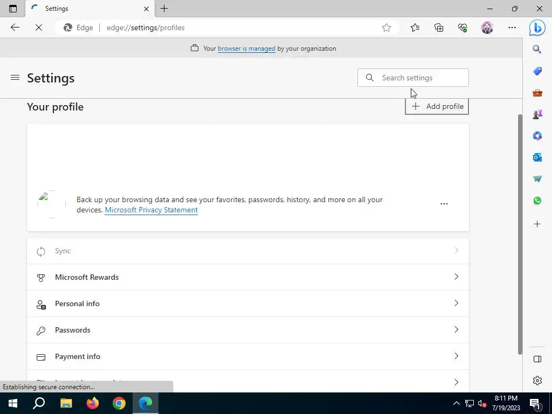Screen dimensions: 552x414
Task: Open the Settings hamburger menu
Action: tap(15, 78)
